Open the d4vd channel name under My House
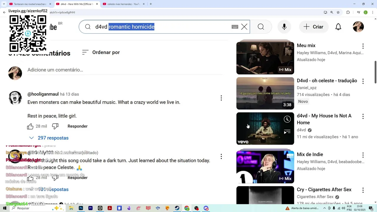377x212 pixels. (301, 130)
